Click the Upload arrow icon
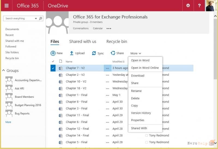218x149 pixels. point(72,53)
